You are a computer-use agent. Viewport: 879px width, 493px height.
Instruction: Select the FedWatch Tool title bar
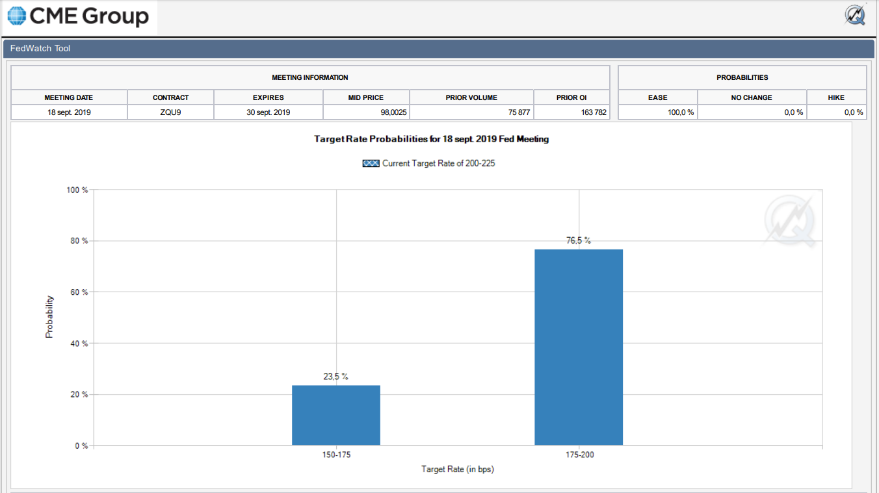pos(40,49)
